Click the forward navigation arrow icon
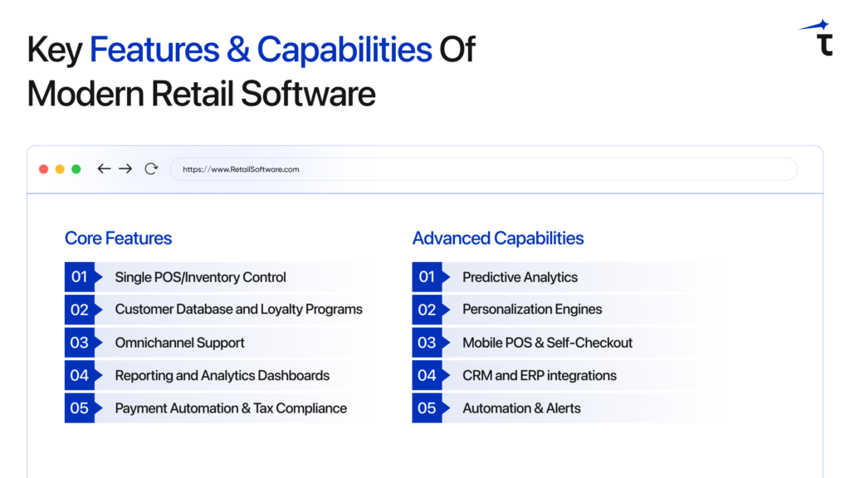 point(125,168)
